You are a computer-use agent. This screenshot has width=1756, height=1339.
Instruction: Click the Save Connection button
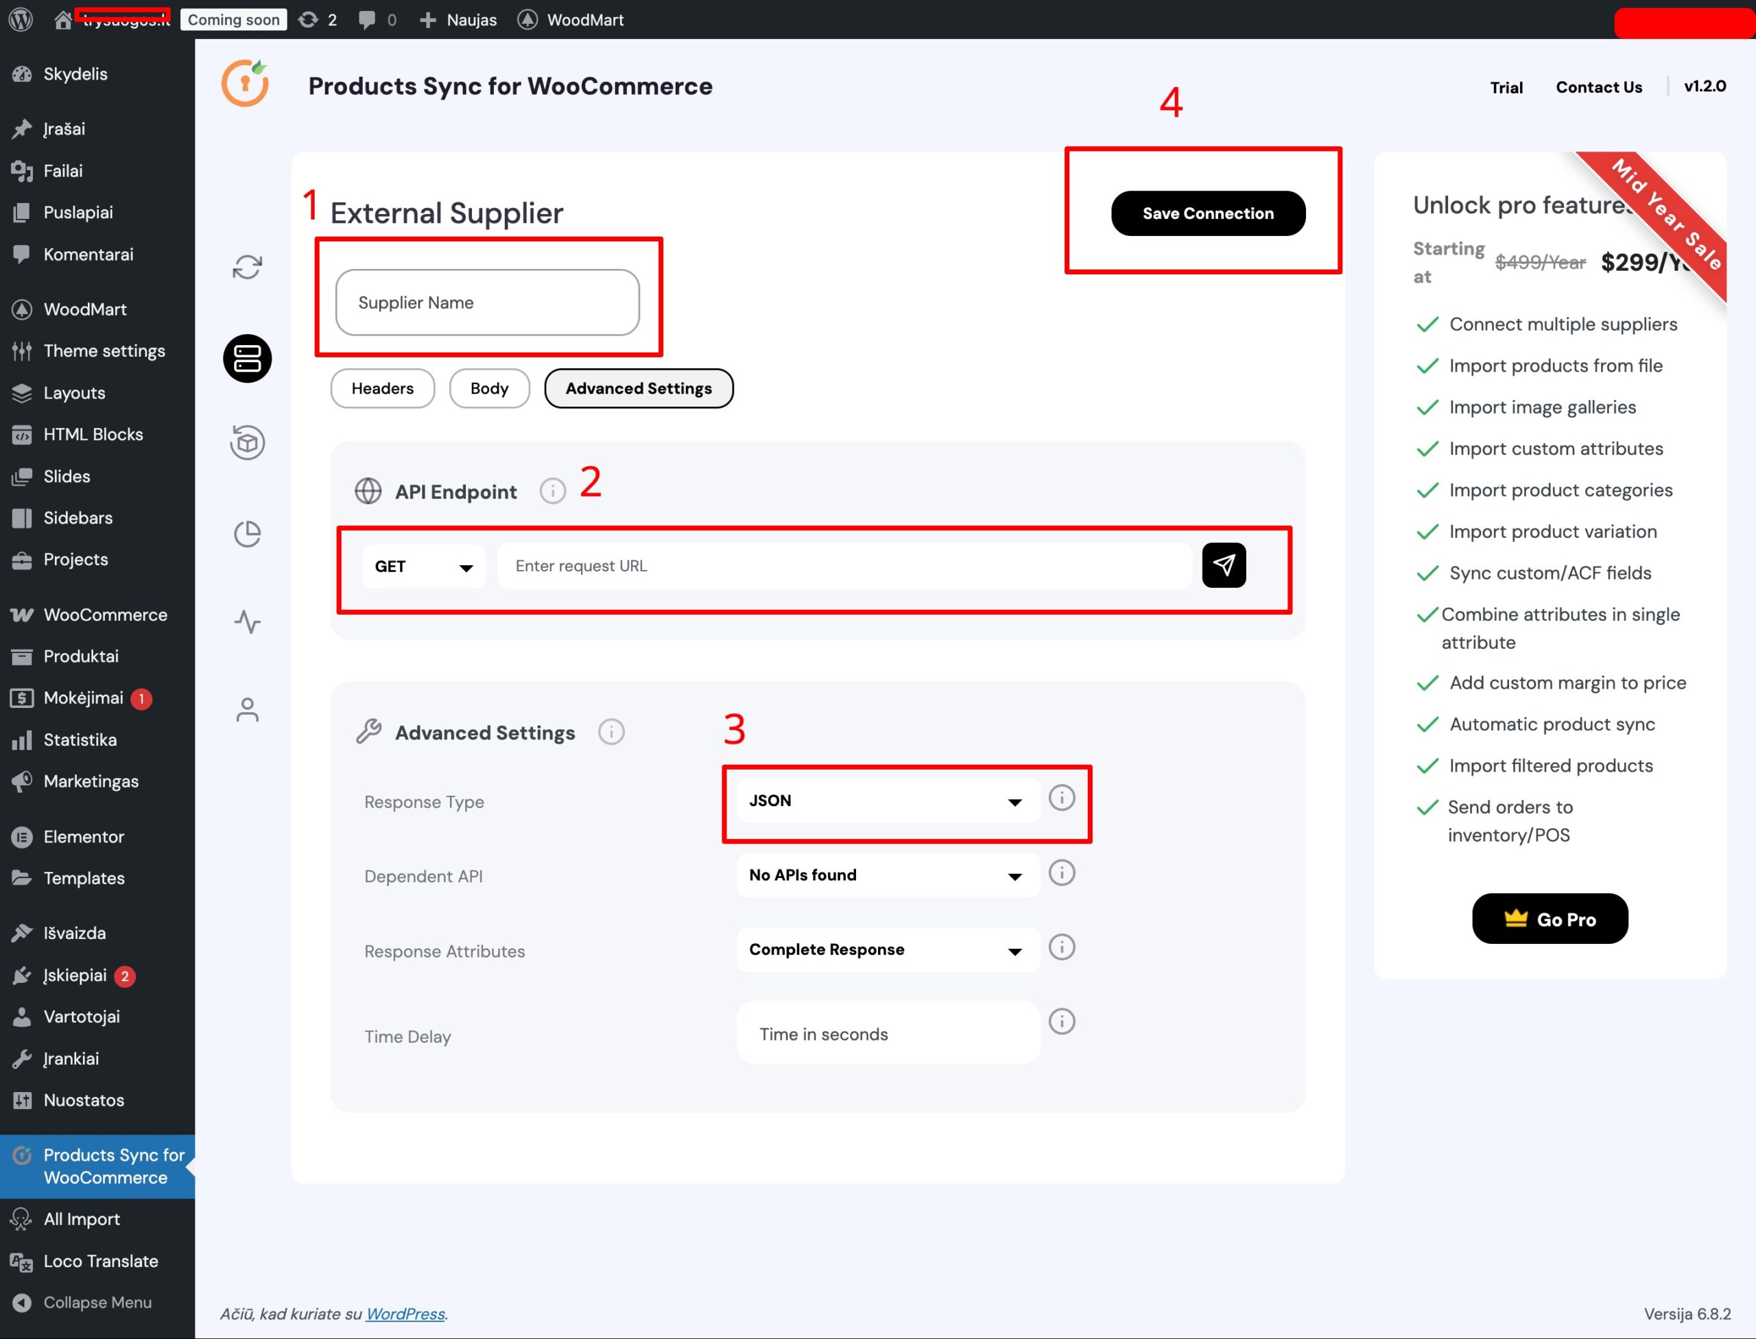(x=1208, y=213)
